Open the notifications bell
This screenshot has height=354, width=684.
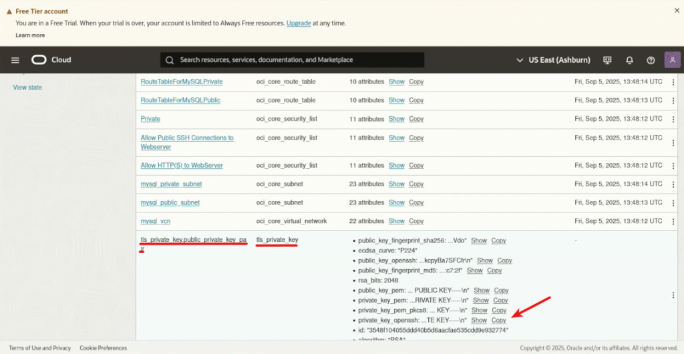[629, 60]
